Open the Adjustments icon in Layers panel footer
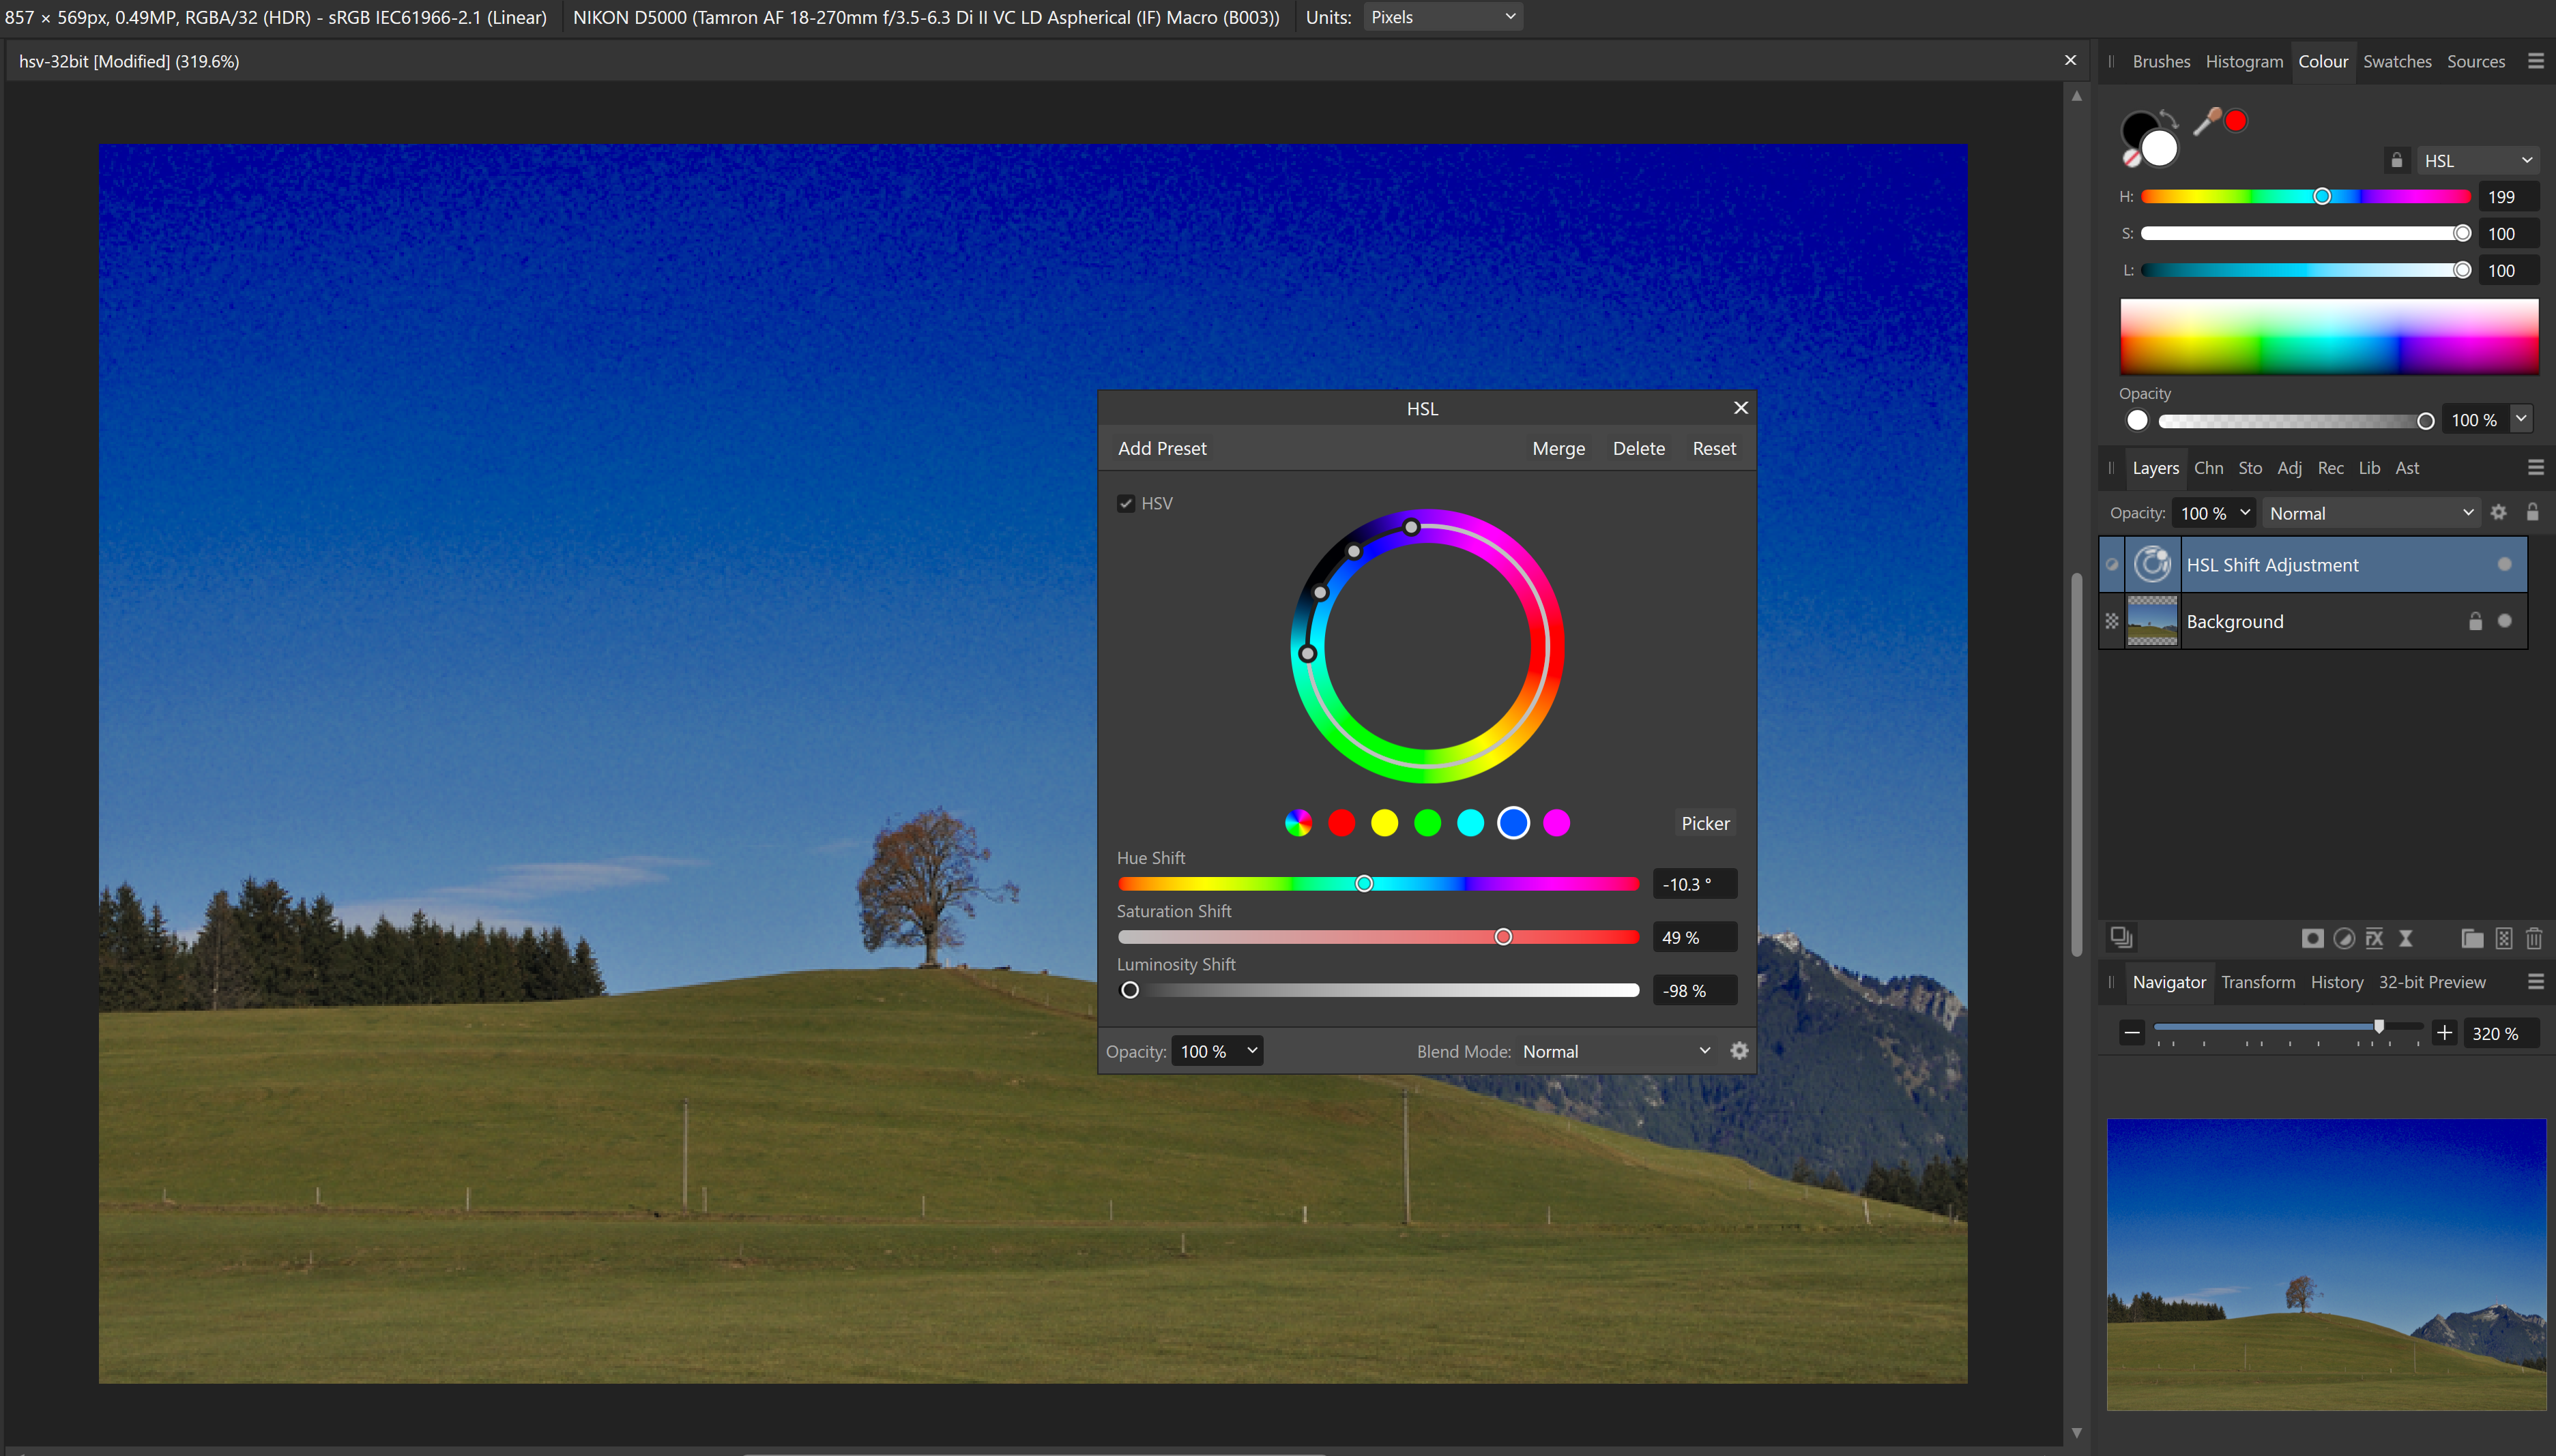This screenshot has width=2556, height=1456. click(x=2344, y=938)
